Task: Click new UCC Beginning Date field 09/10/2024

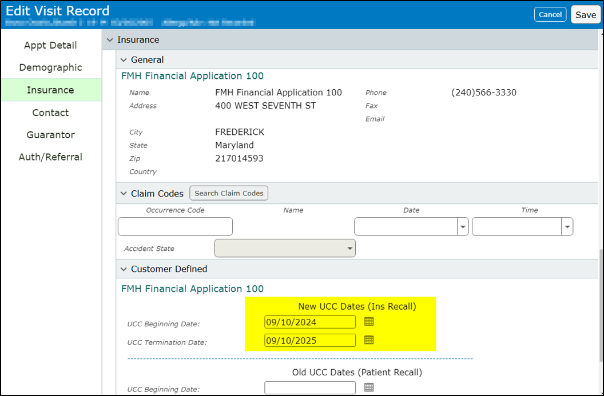Action: click(310, 322)
